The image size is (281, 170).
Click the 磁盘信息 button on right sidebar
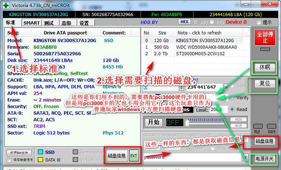264,141
